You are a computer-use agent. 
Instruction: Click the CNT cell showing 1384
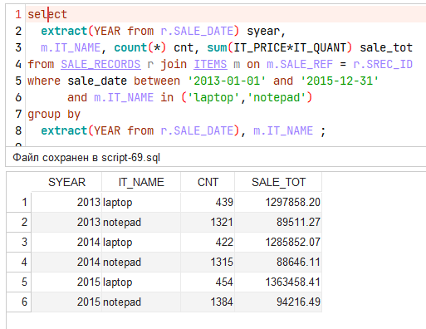tap(208, 302)
